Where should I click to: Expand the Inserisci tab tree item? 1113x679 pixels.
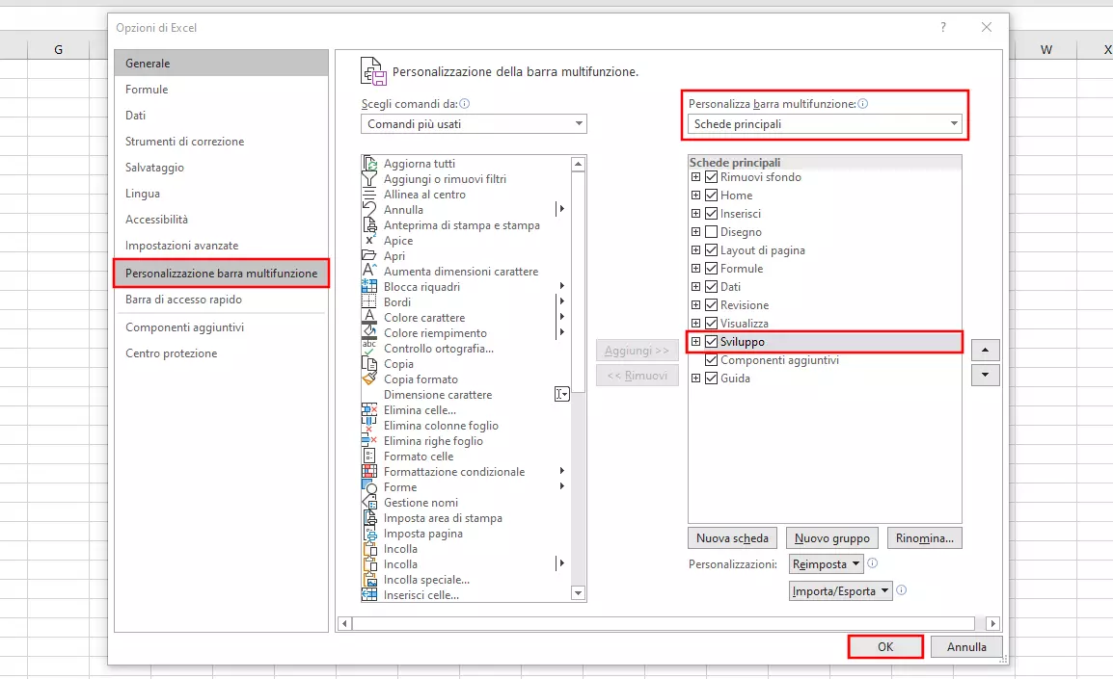click(x=695, y=213)
